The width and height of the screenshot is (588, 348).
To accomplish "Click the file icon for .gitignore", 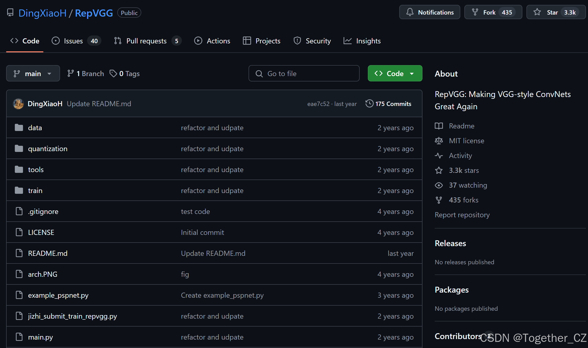I will [x=19, y=211].
